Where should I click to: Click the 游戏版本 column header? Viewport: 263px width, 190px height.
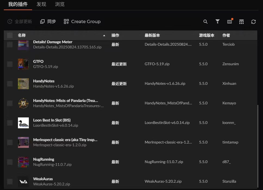pos(206,35)
